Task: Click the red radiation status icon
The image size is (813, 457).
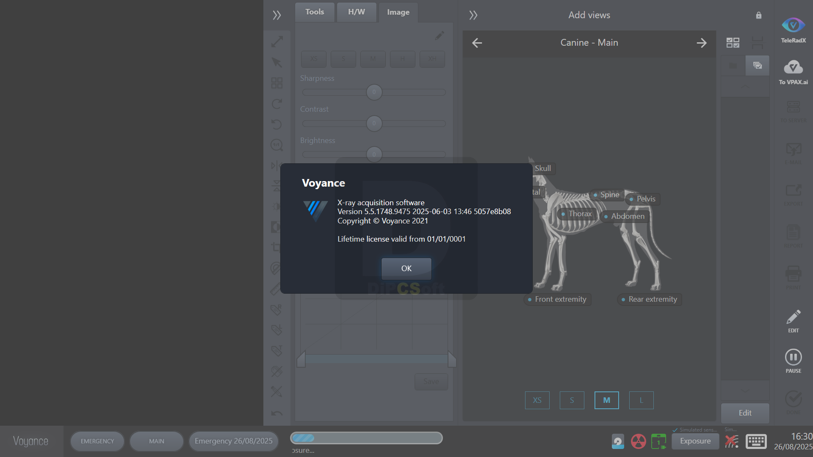Action: (x=638, y=441)
